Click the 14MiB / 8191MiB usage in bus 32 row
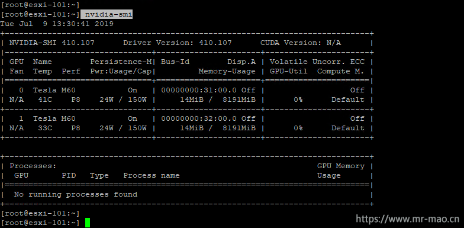464x228 pixels. [218, 128]
